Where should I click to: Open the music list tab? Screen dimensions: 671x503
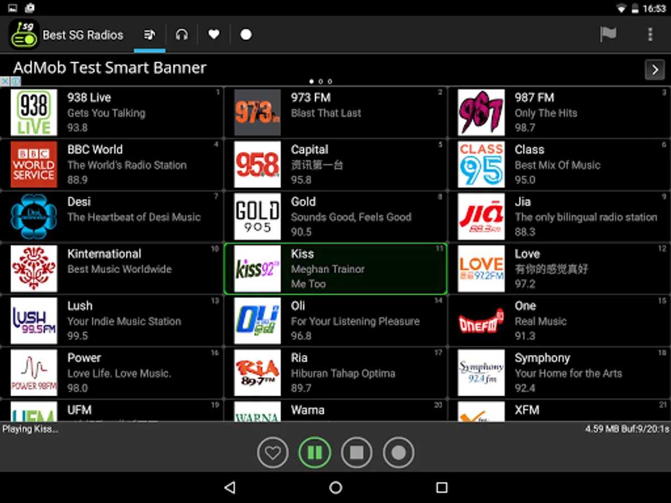[x=149, y=35]
